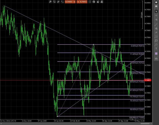The height and width of the screenshot is (125, 159).
Task: Click the 70.70%(0.73321) Fibonacci label
Action: (137, 97)
